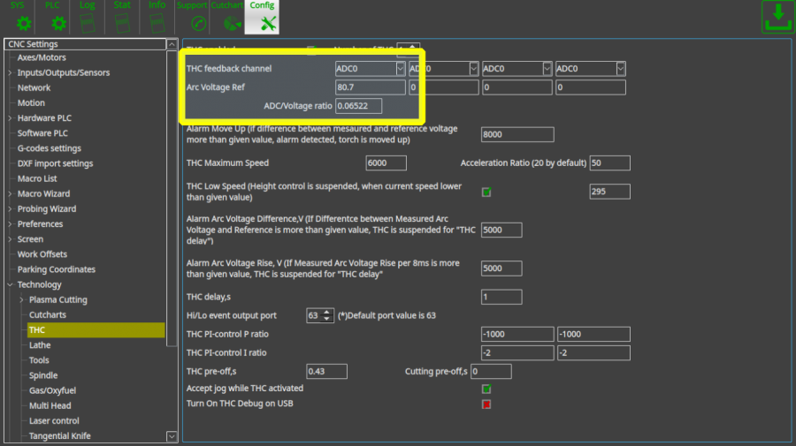Click the Support phone icon
Screen dimensions: 796x446
click(197, 23)
